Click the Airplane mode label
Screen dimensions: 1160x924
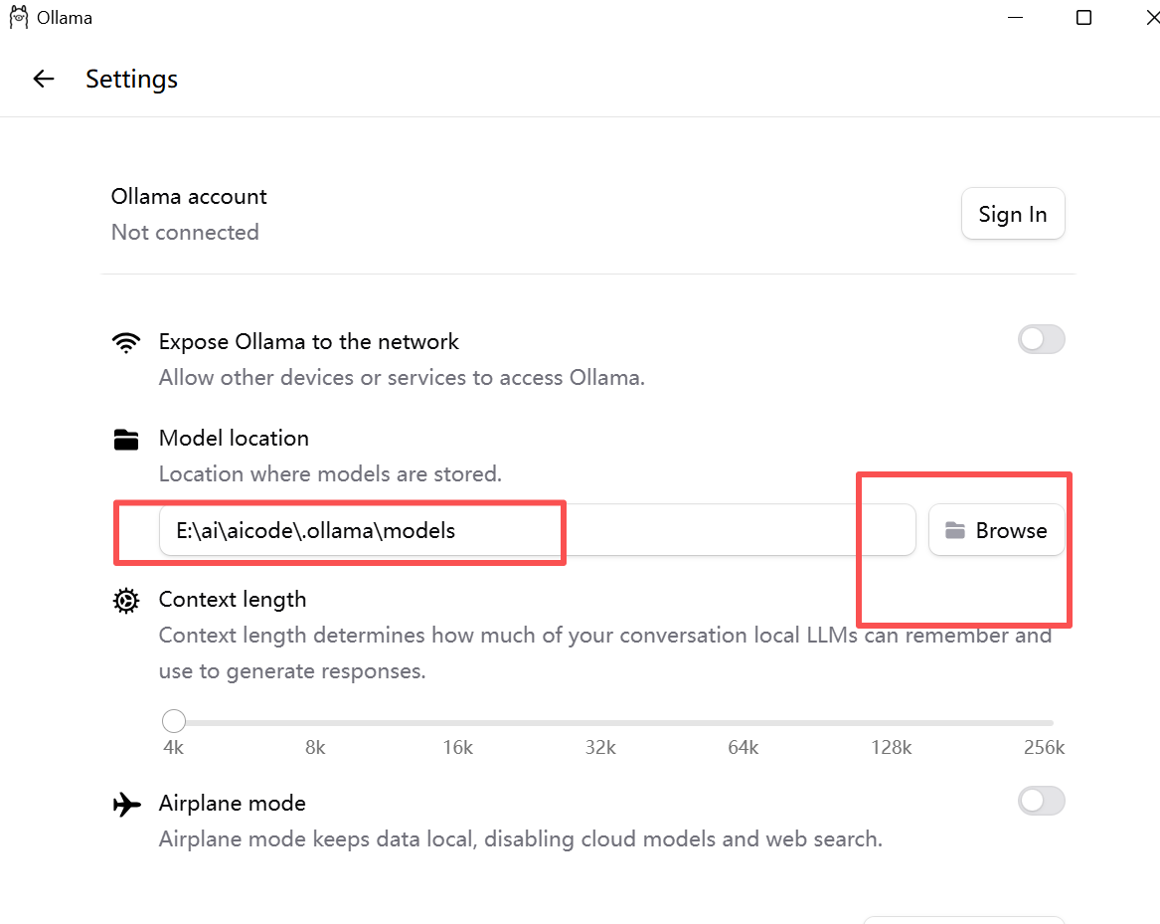tap(233, 804)
